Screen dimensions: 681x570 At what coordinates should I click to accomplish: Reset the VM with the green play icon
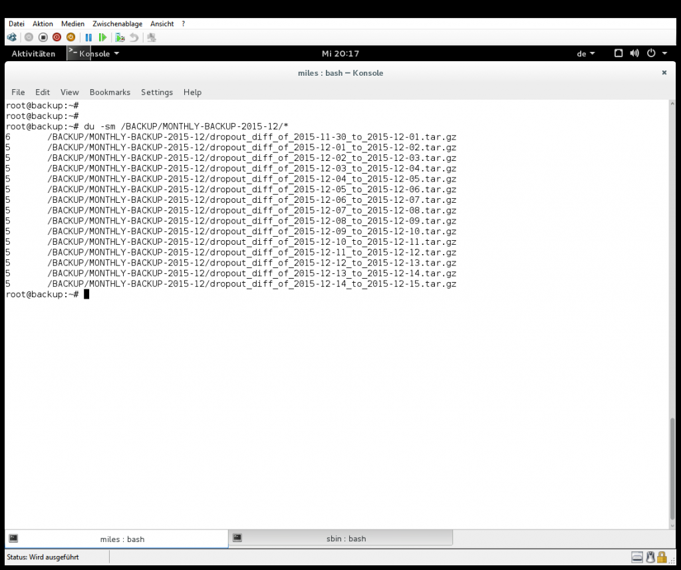tap(103, 37)
